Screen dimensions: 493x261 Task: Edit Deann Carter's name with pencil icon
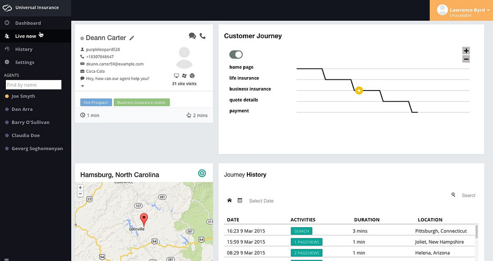click(x=132, y=38)
